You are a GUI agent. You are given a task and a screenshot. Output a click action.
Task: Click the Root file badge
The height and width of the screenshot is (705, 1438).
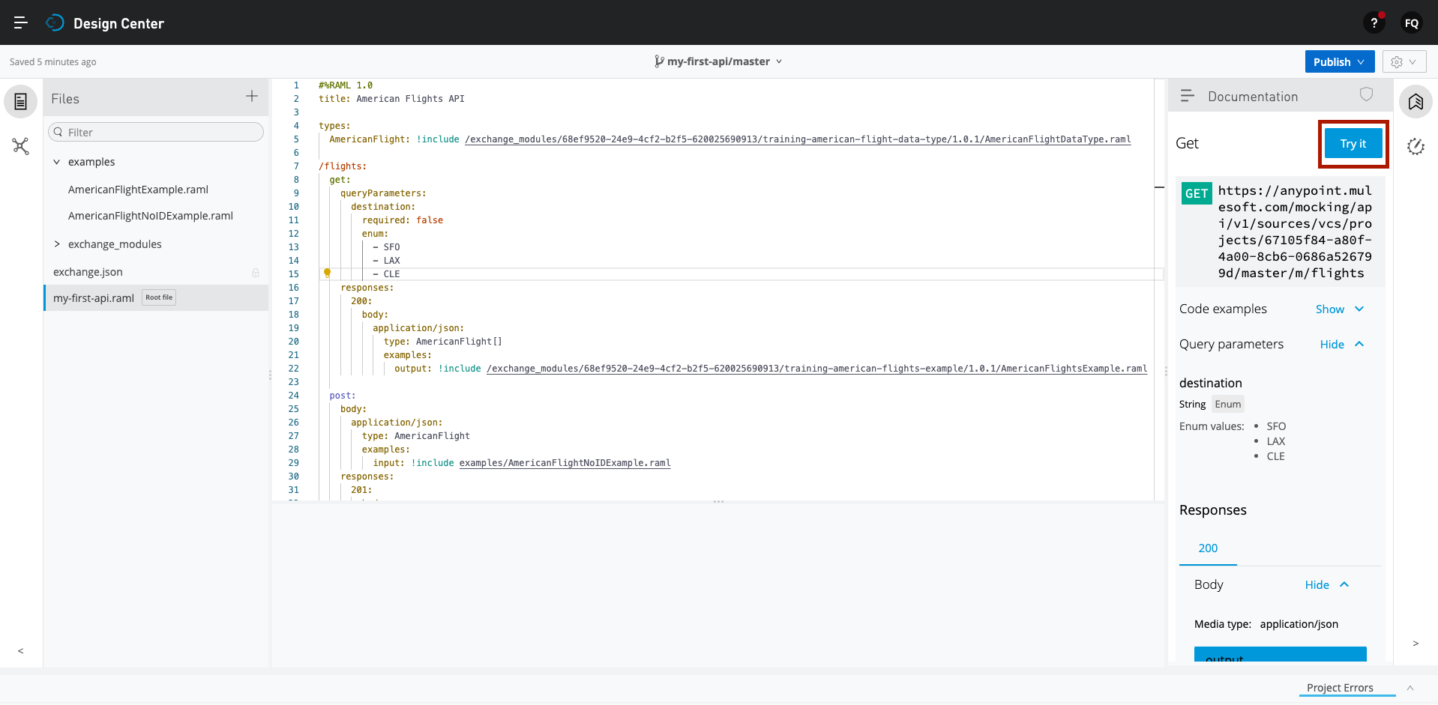point(159,297)
